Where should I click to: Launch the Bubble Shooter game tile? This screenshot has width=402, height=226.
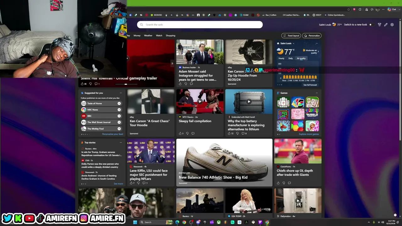(312, 114)
